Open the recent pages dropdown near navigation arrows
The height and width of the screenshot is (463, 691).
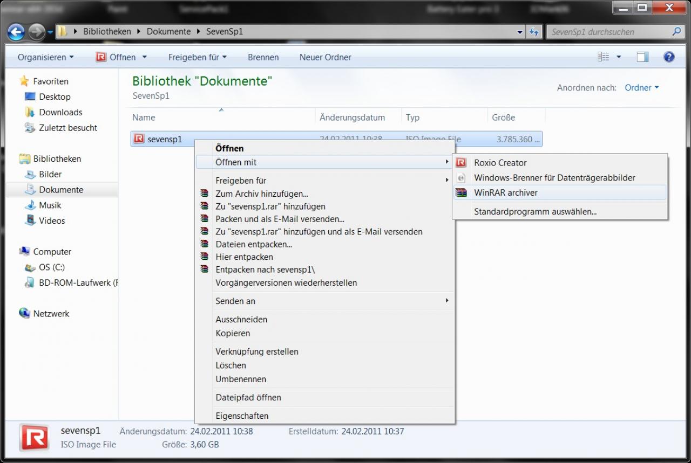(51, 32)
